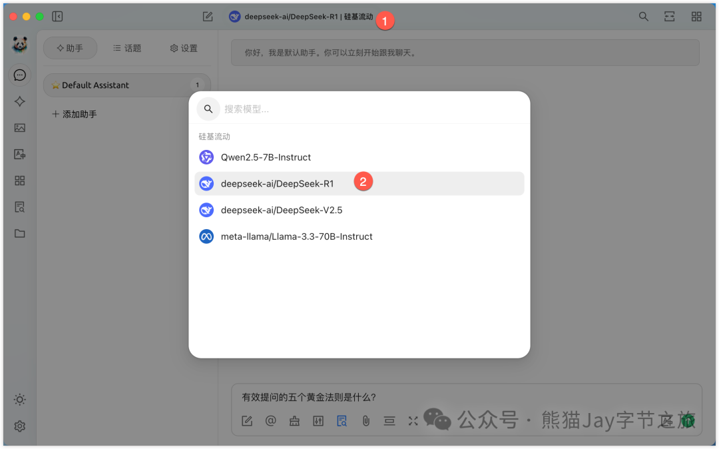Screen dimensions: 719x449
Task: Click new topic pencil icon in input toolbar
Action: [x=247, y=421]
